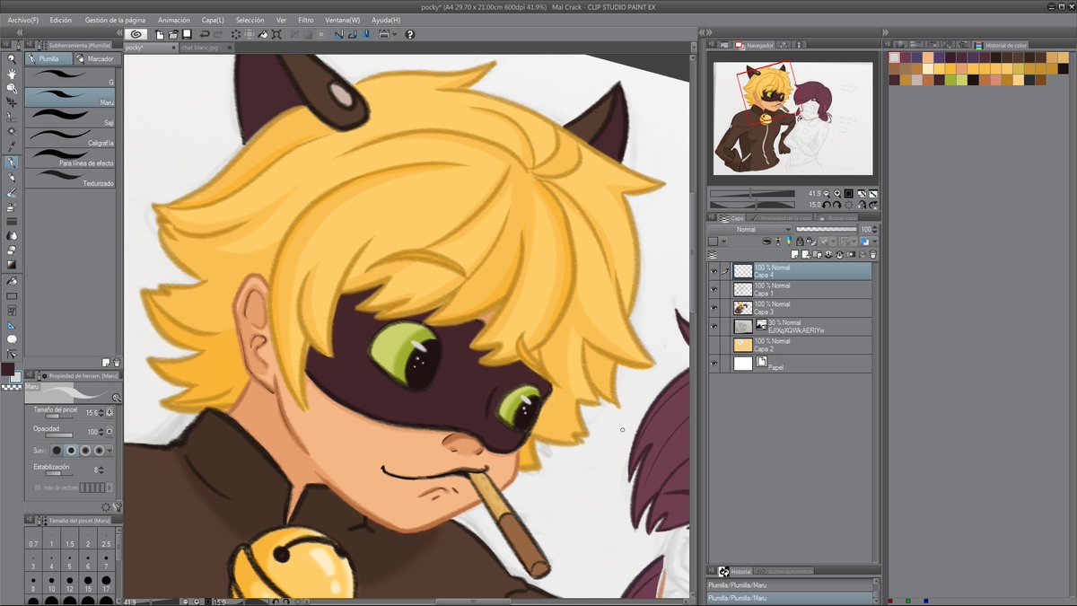Create a new raster layer
The height and width of the screenshot is (606, 1077).
pyautogui.click(x=792, y=255)
